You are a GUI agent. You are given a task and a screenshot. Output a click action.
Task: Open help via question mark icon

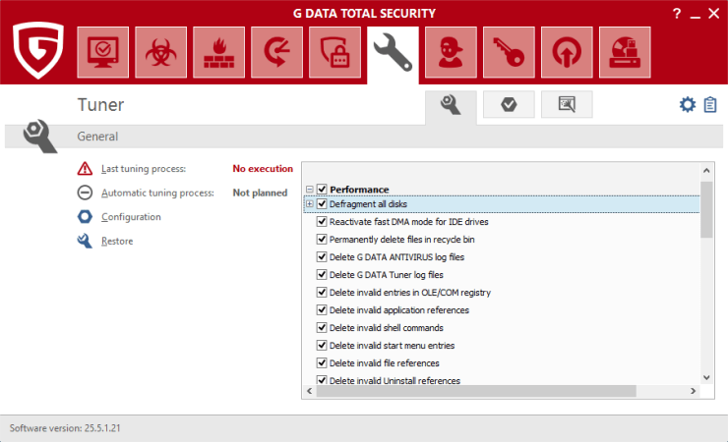[x=677, y=14]
